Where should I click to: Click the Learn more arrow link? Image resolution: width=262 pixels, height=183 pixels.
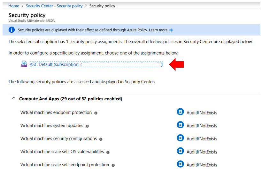171,30
